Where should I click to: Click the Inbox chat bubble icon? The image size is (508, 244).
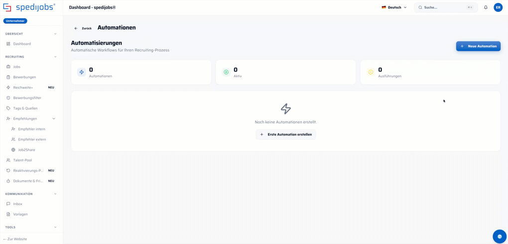8,204
